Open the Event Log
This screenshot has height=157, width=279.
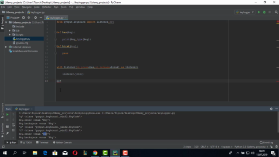tap(266, 143)
